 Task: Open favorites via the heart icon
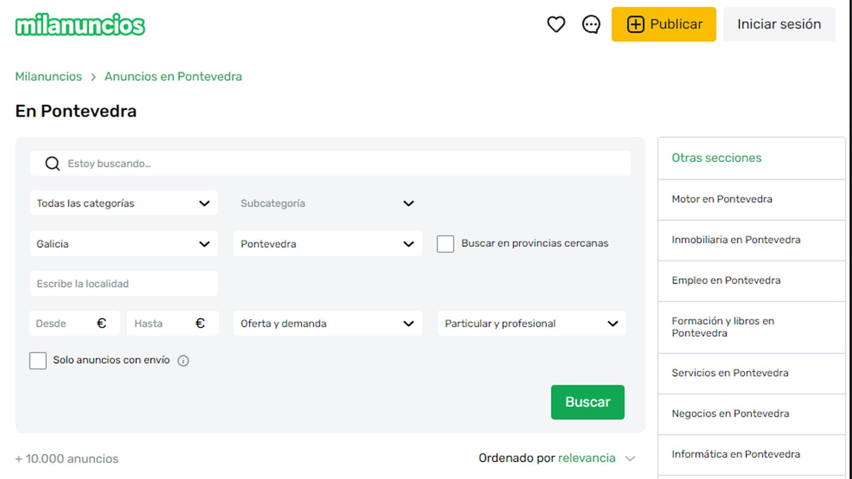click(x=556, y=24)
